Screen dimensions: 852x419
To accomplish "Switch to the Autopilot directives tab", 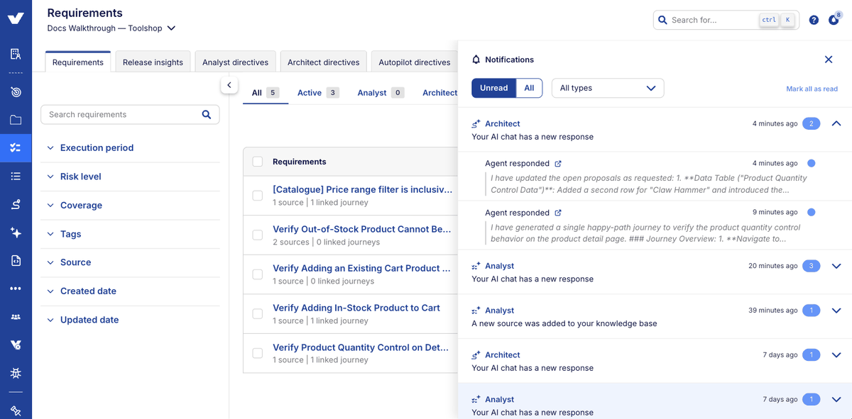I will 414,62.
